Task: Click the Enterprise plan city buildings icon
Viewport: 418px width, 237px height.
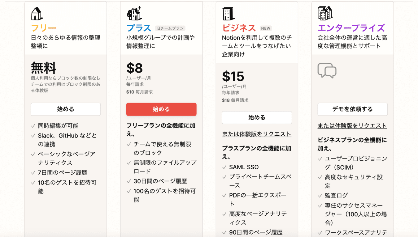Action: [325, 13]
